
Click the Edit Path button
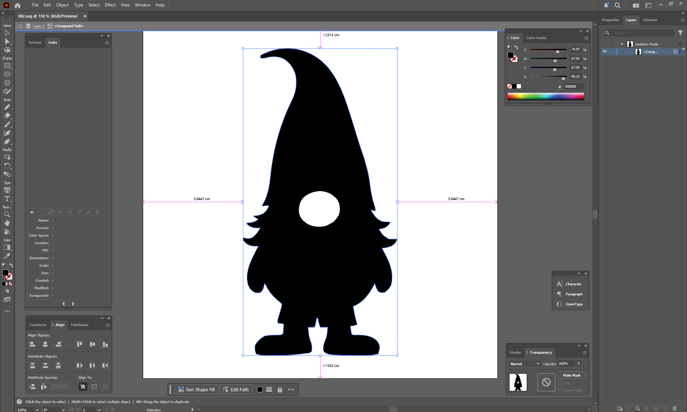pos(236,389)
